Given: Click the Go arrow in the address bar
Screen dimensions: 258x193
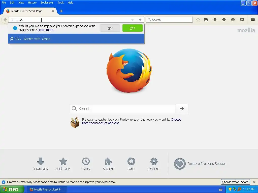Looking at the screenshot, I should tap(140, 20).
